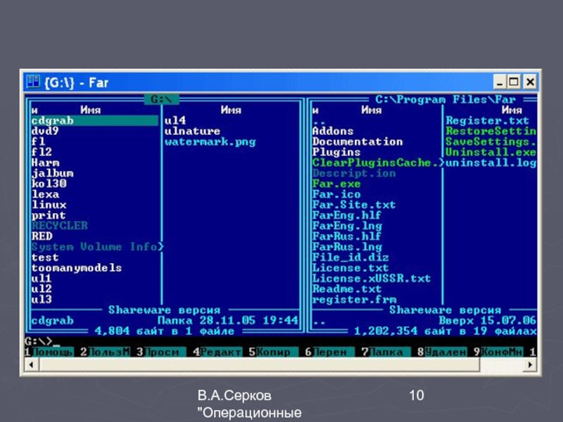Click the G:\> command line prompt
The width and height of the screenshot is (563, 422).
tap(42, 341)
